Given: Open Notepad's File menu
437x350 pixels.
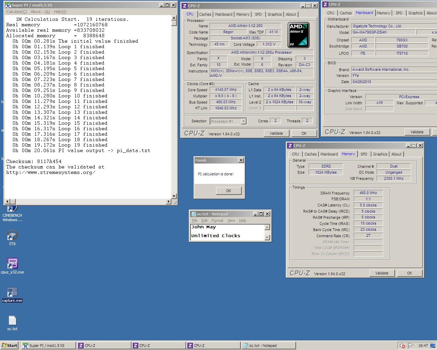Looking at the screenshot, I should [x=195, y=220].
